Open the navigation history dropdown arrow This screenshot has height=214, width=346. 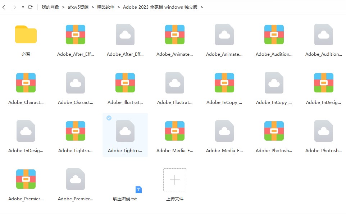point(23,7)
